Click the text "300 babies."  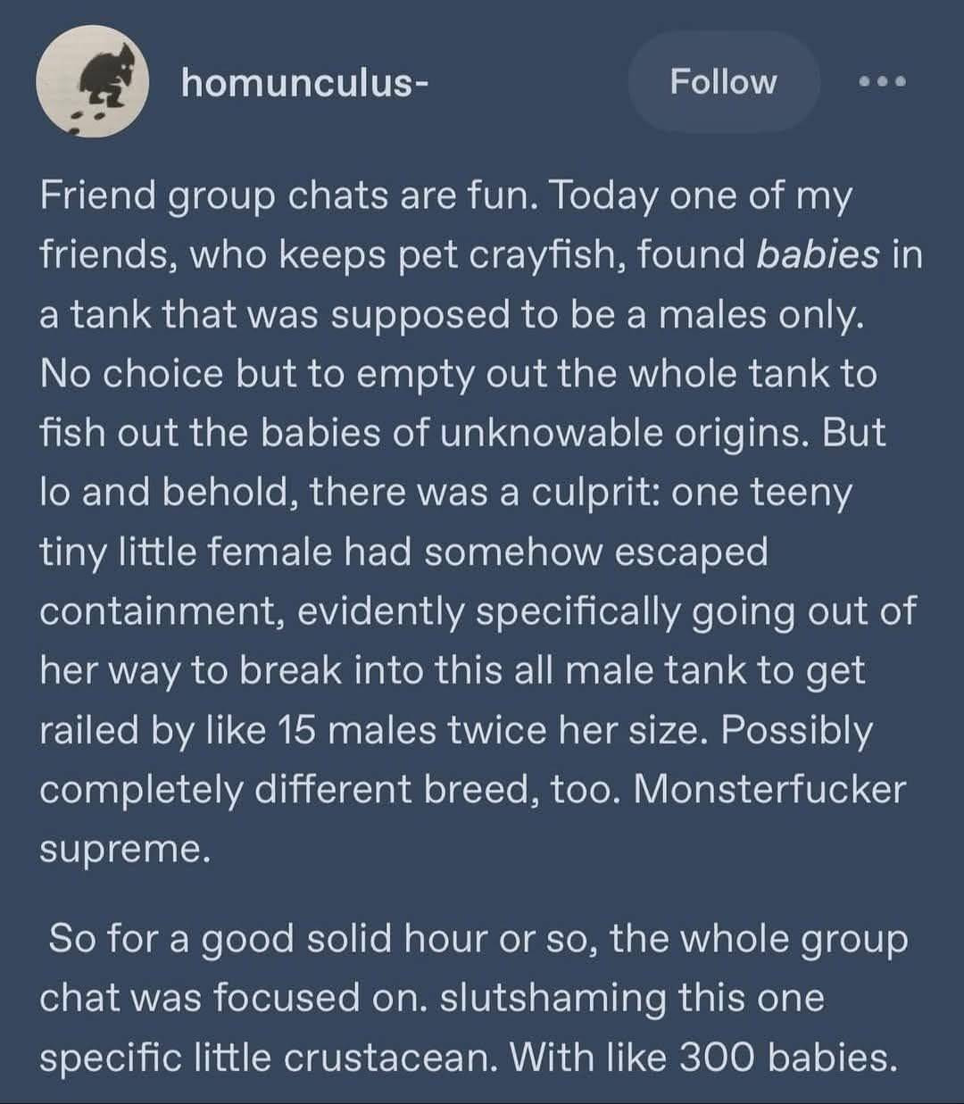pos(787,1057)
